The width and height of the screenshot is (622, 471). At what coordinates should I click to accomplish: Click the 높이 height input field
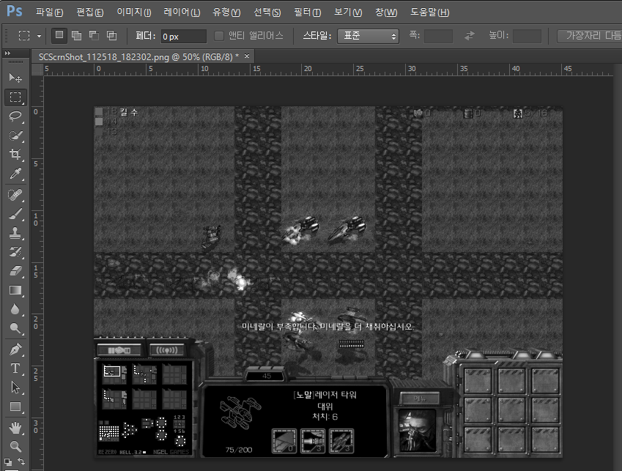527,36
